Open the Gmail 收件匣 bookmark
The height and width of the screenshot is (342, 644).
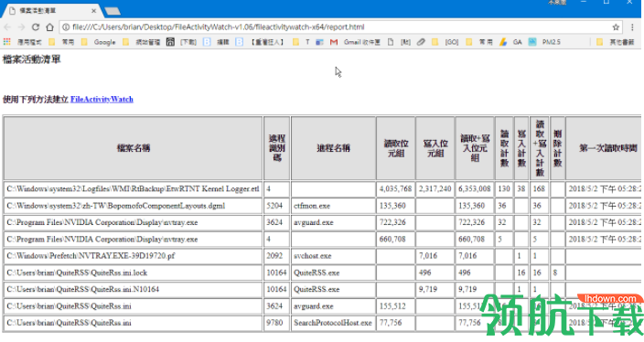pyautogui.click(x=355, y=42)
